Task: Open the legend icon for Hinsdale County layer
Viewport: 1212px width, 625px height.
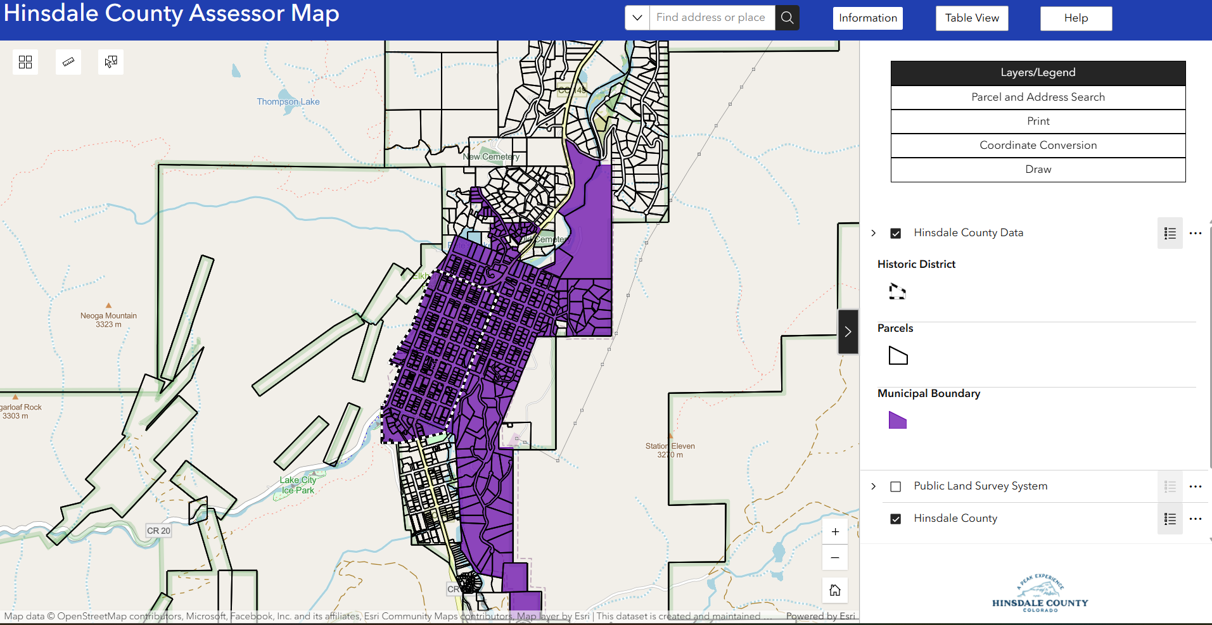Action: click(x=1170, y=519)
